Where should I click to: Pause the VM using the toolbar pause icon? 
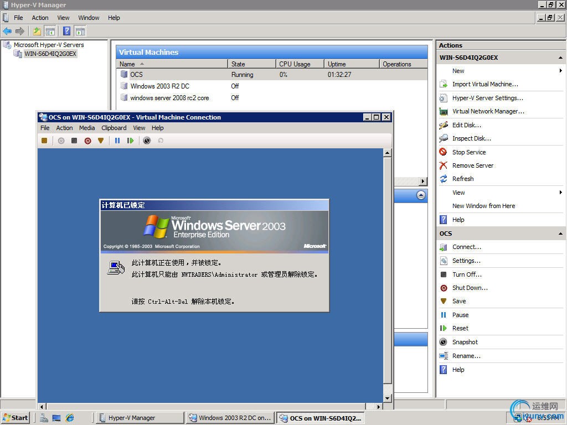pyautogui.click(x=117, y=141)
